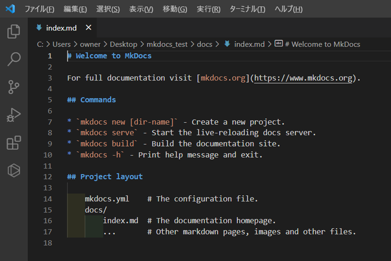The width and height of the screenshot is (391, 261).
Task: Open the Source Control view
Action: click(x=14, y=87)
